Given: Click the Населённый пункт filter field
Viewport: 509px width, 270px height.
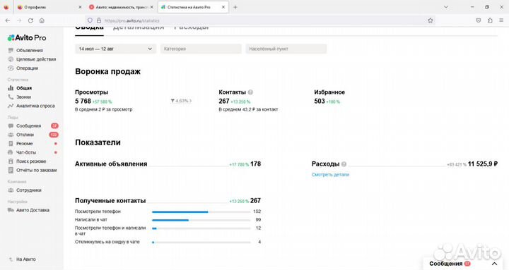Looking at the screenshot, I should (x=286, y=49).
